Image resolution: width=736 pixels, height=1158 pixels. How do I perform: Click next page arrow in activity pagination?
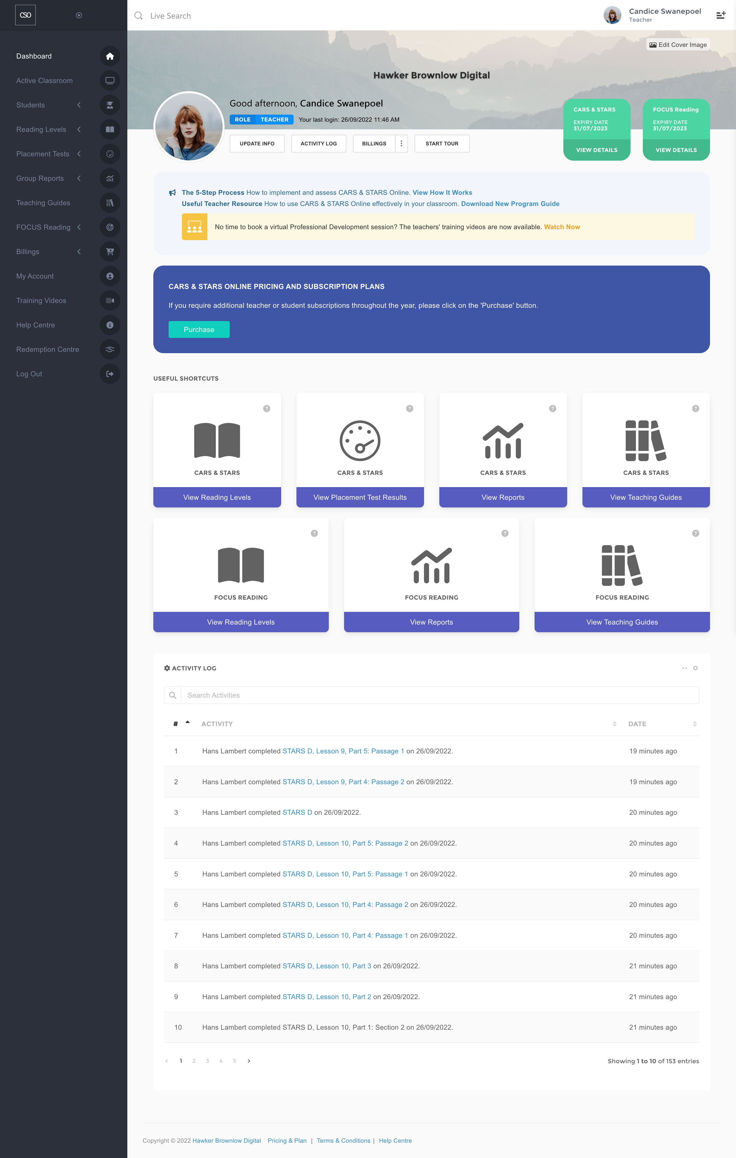pos(249,1061)
